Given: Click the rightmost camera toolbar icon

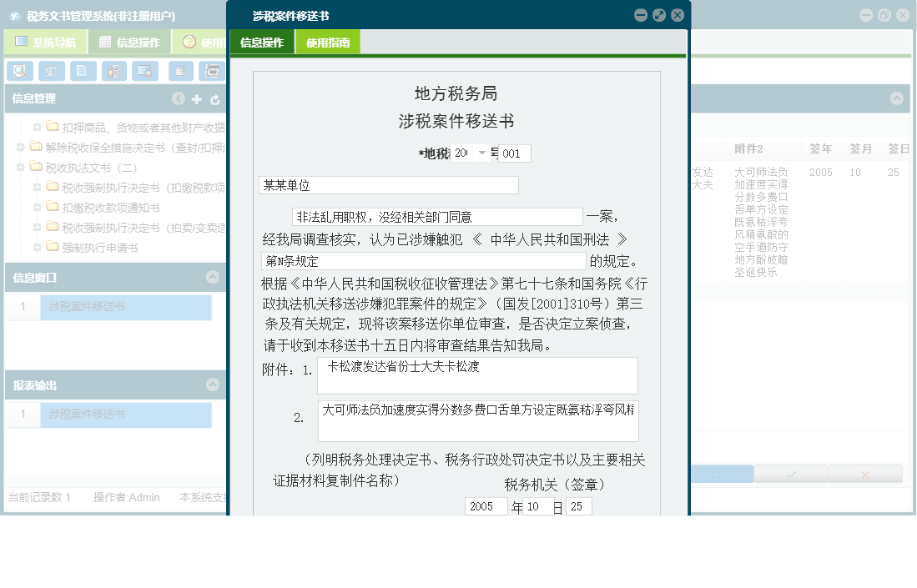Looking at the screenshot, I should 213,71.
